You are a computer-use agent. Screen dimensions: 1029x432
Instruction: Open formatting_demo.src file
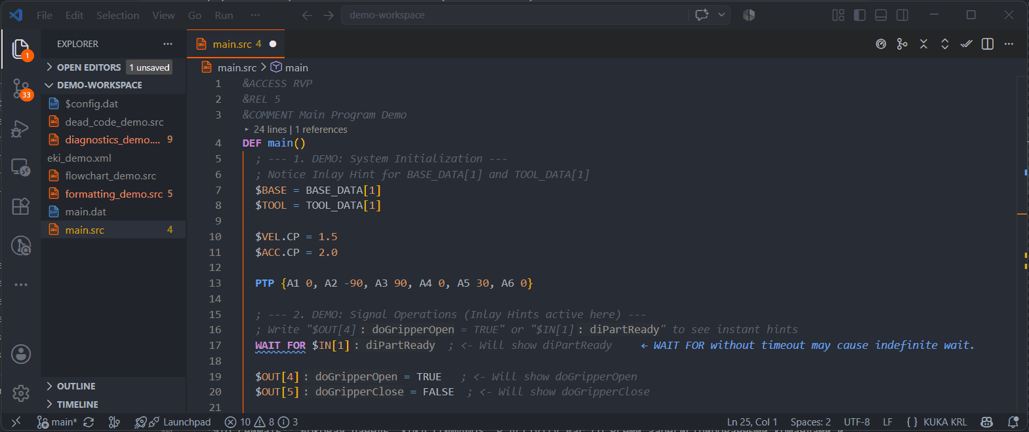pos(113,194)
